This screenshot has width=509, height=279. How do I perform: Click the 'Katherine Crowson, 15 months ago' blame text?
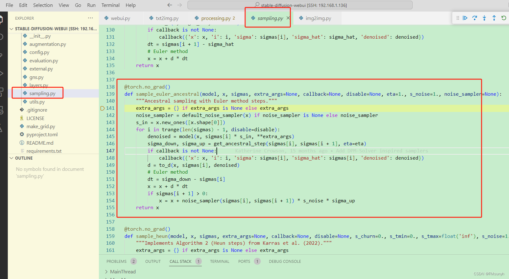click(281, 151)
